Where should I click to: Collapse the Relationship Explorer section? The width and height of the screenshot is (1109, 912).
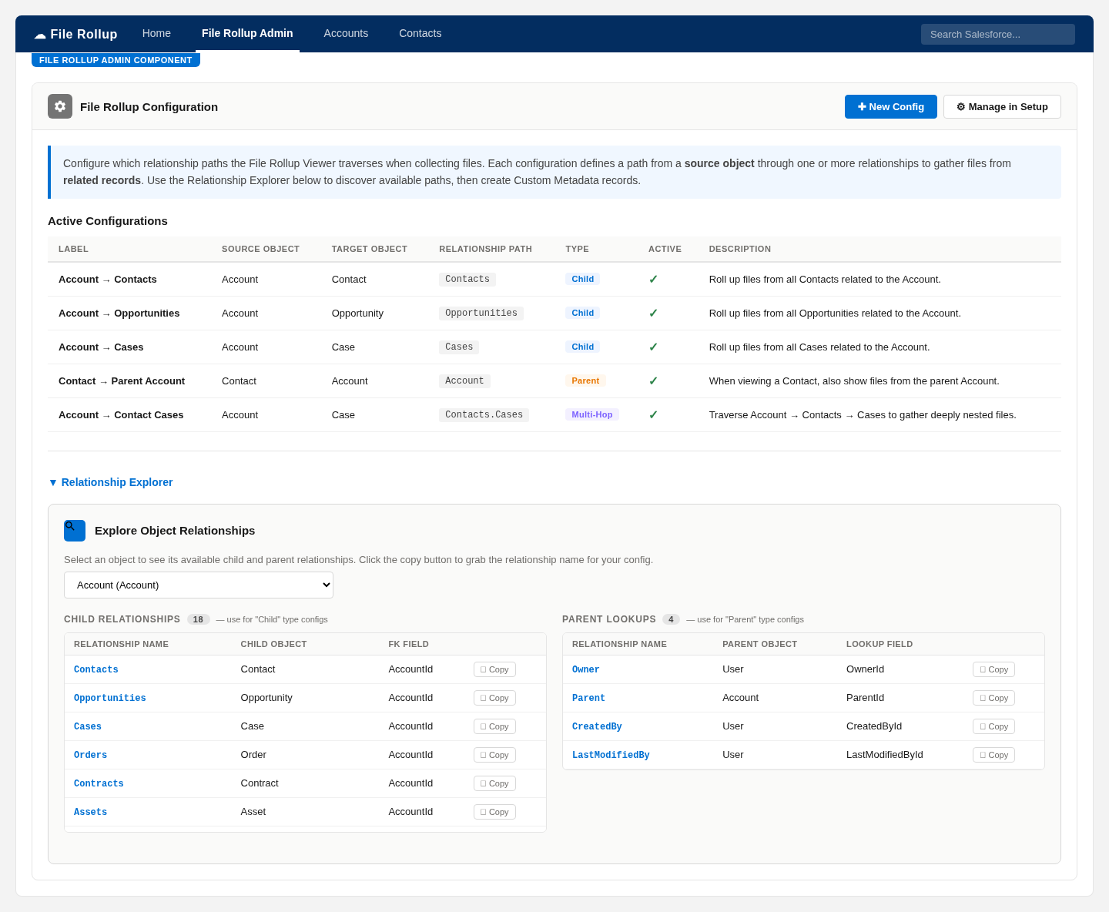(110, 482)
